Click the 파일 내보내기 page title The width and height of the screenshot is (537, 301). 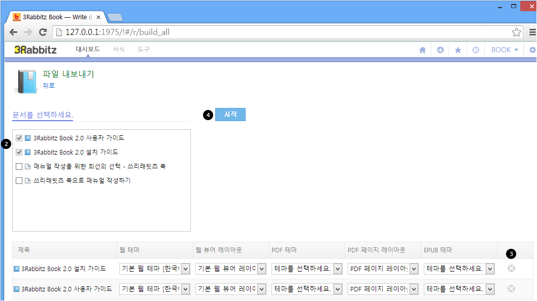(69, 74)
